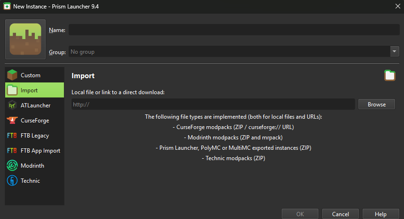Click the Name: label
Screen dimensions: 404x219
pyautogui.click(x=57, y=30)
